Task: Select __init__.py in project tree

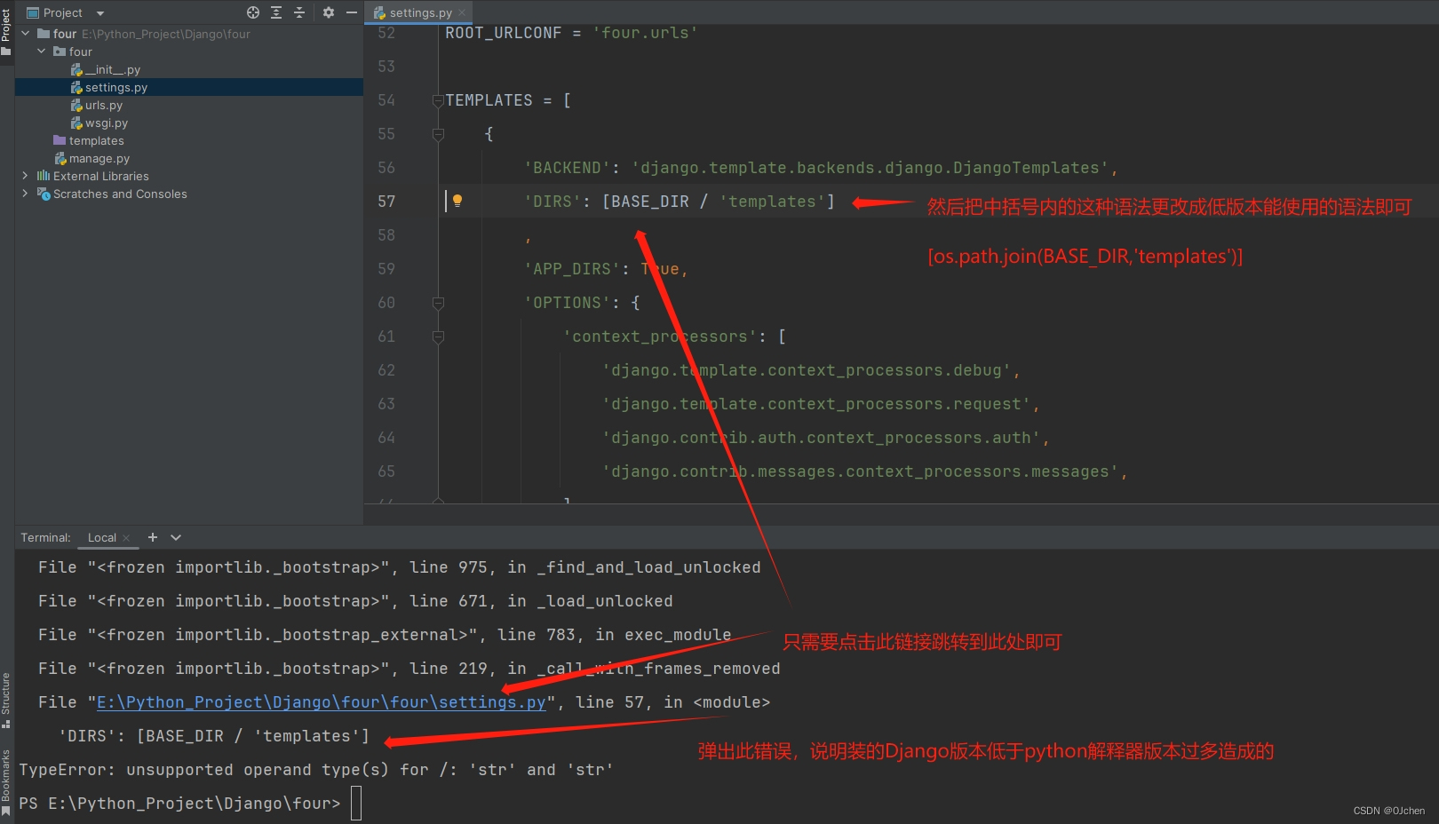Action: (113, 69)
